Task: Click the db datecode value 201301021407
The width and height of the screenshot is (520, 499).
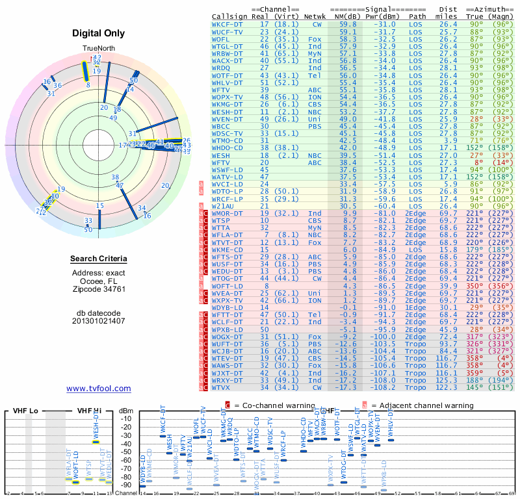Action: click(99, 321)
